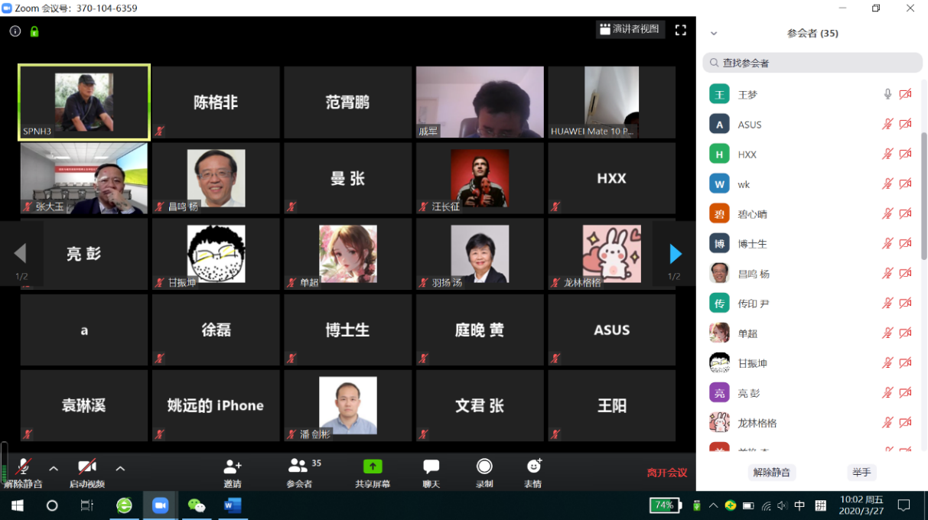928x520 pixels.
Task: Collapse the 参会者 panel with top chevron
Action: click(713, 33)
